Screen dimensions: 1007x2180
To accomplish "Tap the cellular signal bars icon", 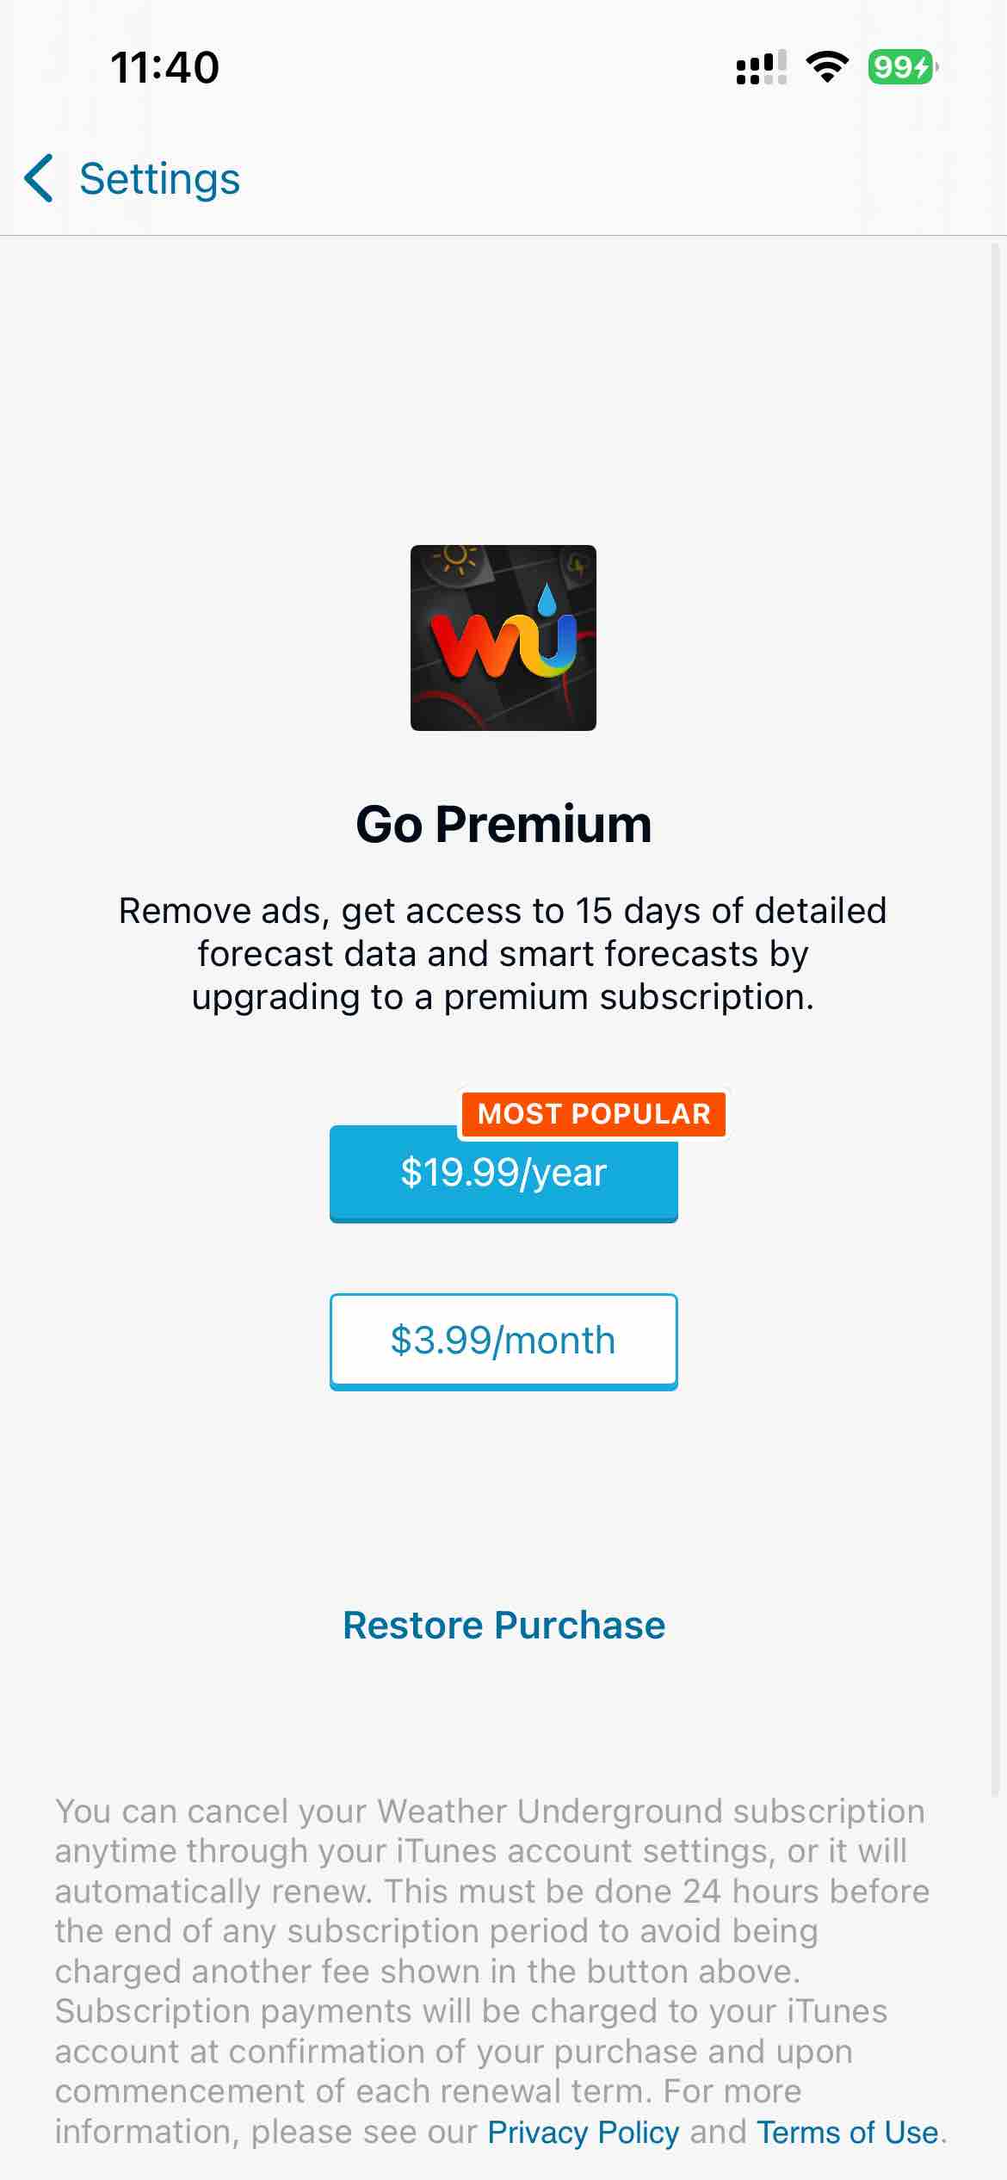I will pyautogui.click(x=761, y=67).
